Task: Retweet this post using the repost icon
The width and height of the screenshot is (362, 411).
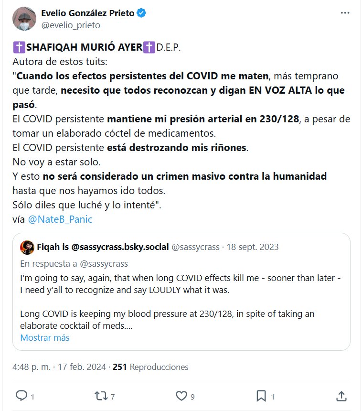Action: (x=101, y=396)
